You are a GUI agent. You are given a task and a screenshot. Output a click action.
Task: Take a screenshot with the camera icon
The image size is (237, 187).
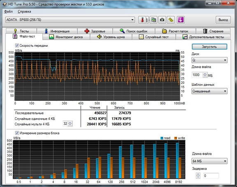pos(162,20)
